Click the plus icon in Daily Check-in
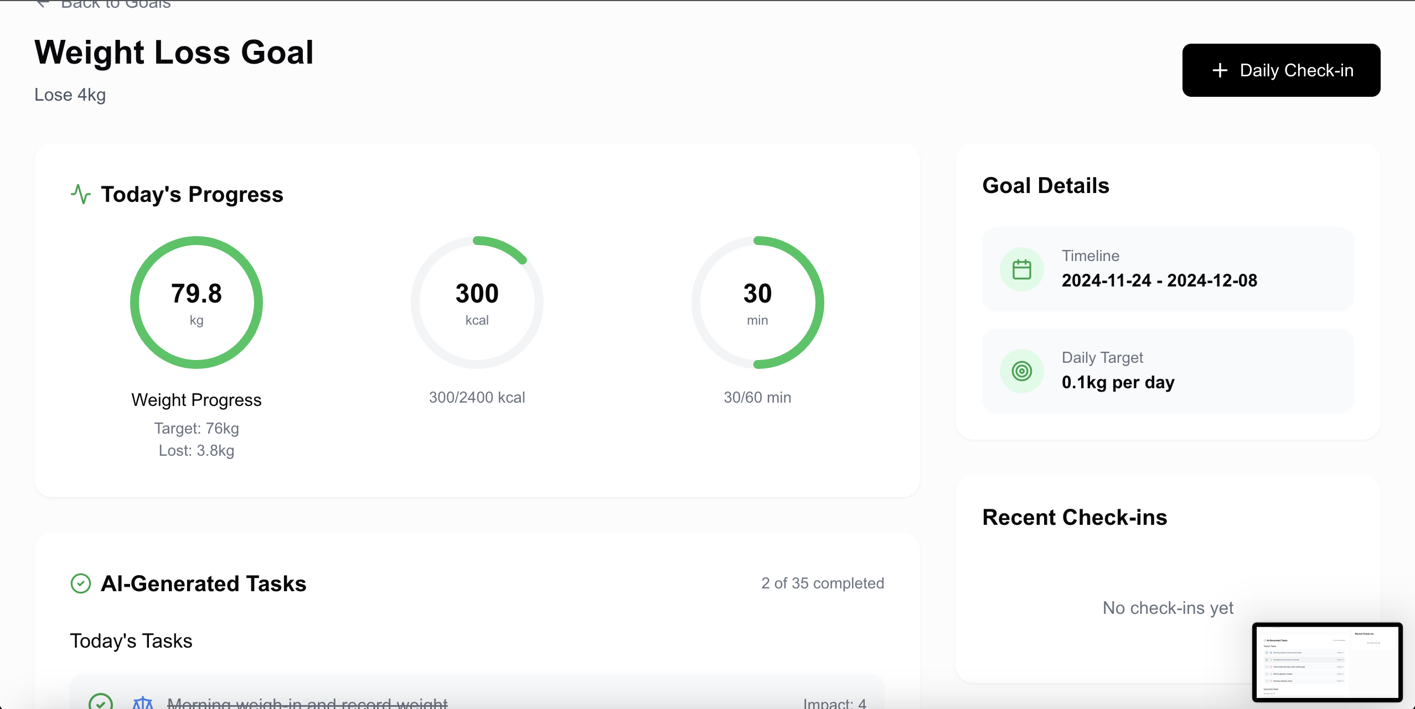 point(1220,70)
